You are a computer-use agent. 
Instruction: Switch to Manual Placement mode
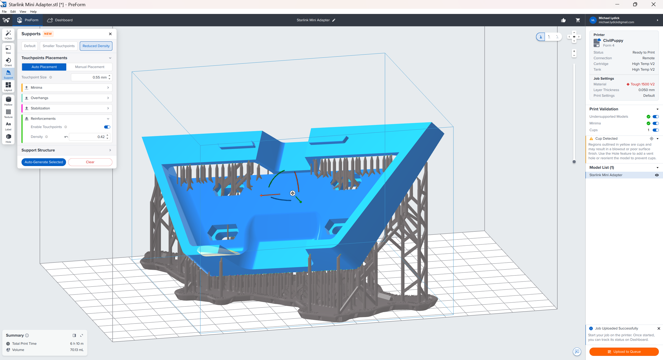point(90,67)
